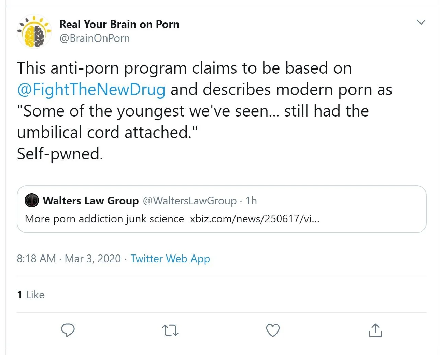
Task: Click the share tweet icon
Action: pos(375,330)
